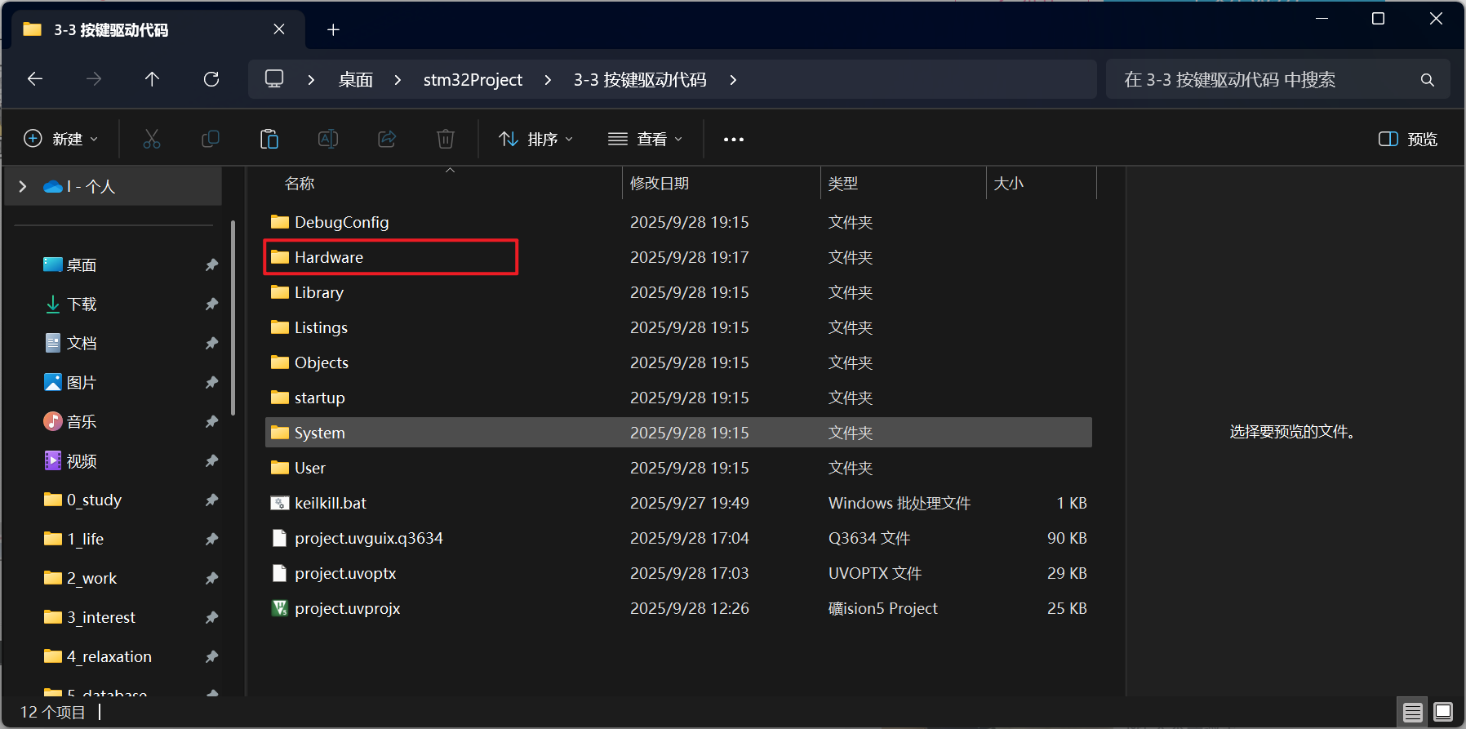
Task: Select the Library folder icon
Action: (x=280, y=292)
